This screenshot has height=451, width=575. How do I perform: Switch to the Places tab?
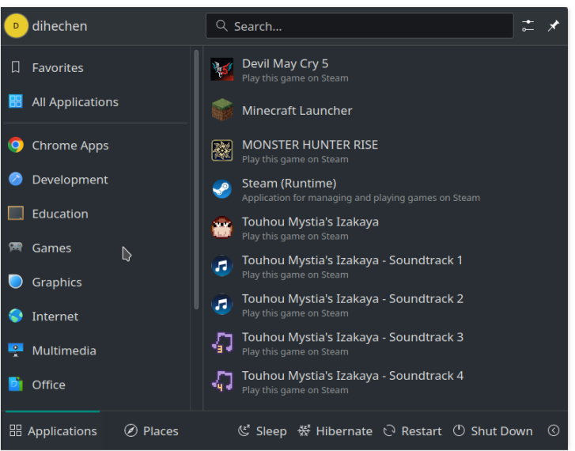(x=151, y=430)
